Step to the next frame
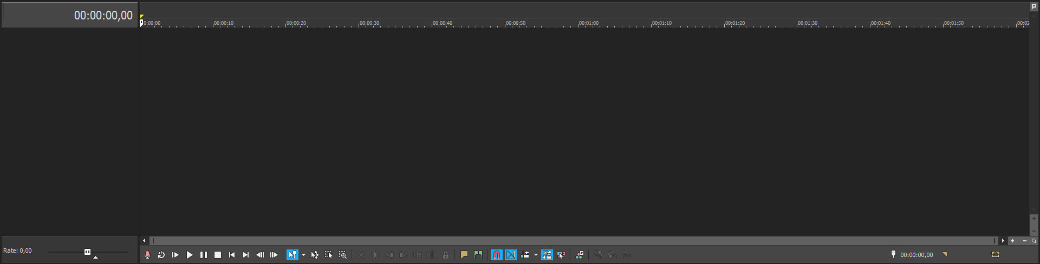 pos(274,255)
